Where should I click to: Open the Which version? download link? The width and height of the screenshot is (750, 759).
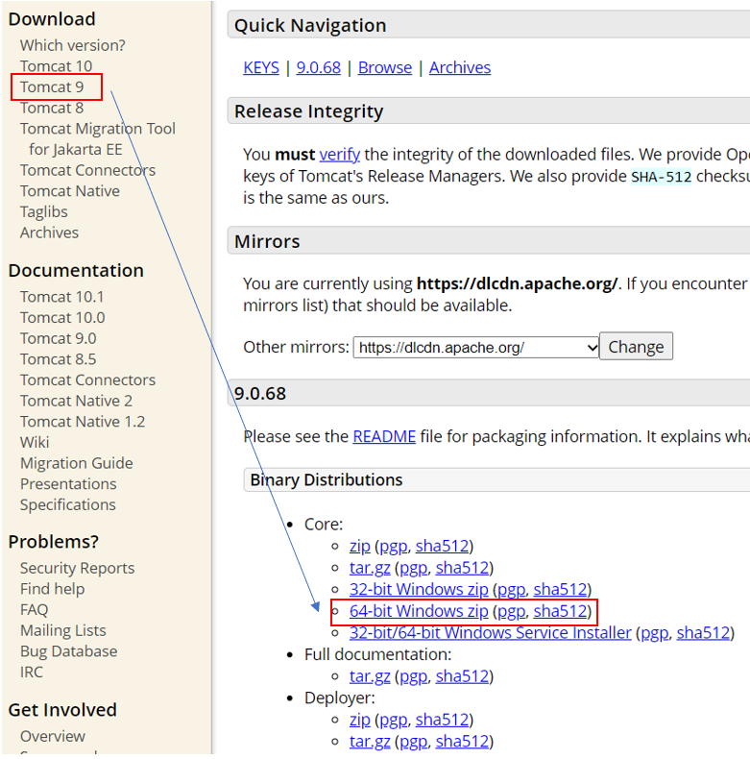tap(73, 45)
